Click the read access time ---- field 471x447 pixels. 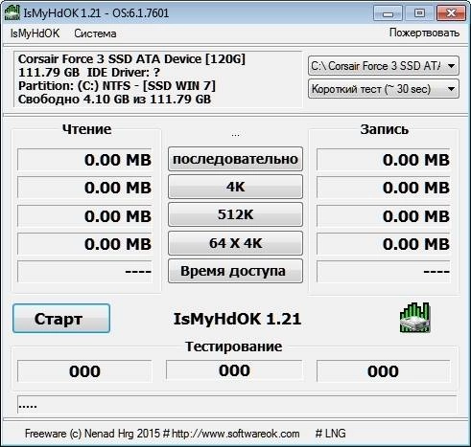(84, 272)
